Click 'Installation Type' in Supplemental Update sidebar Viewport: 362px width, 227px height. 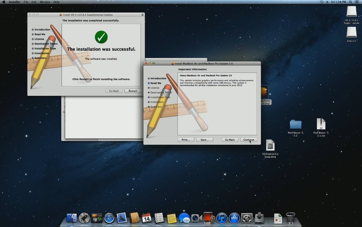pyautogui.click(x=45, y=49)
